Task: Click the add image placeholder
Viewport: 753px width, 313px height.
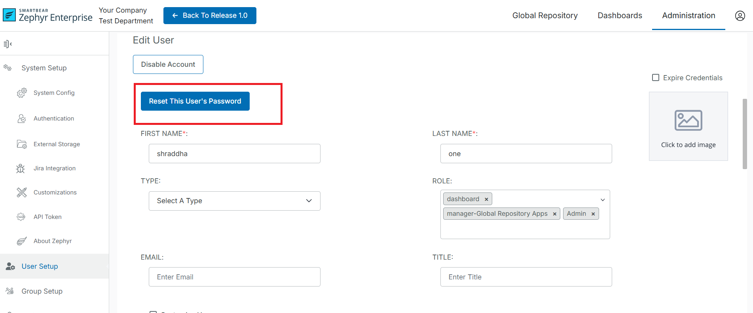Action: click(x=688, y=126)
